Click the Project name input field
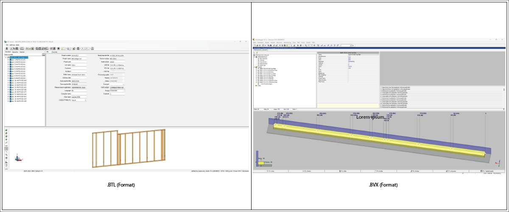509x212 pixels. coord(78,59)
